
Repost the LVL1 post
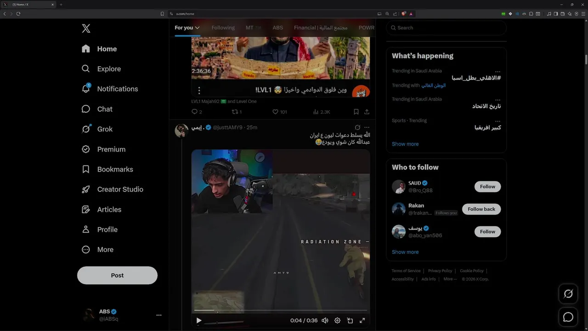point(237,112)
